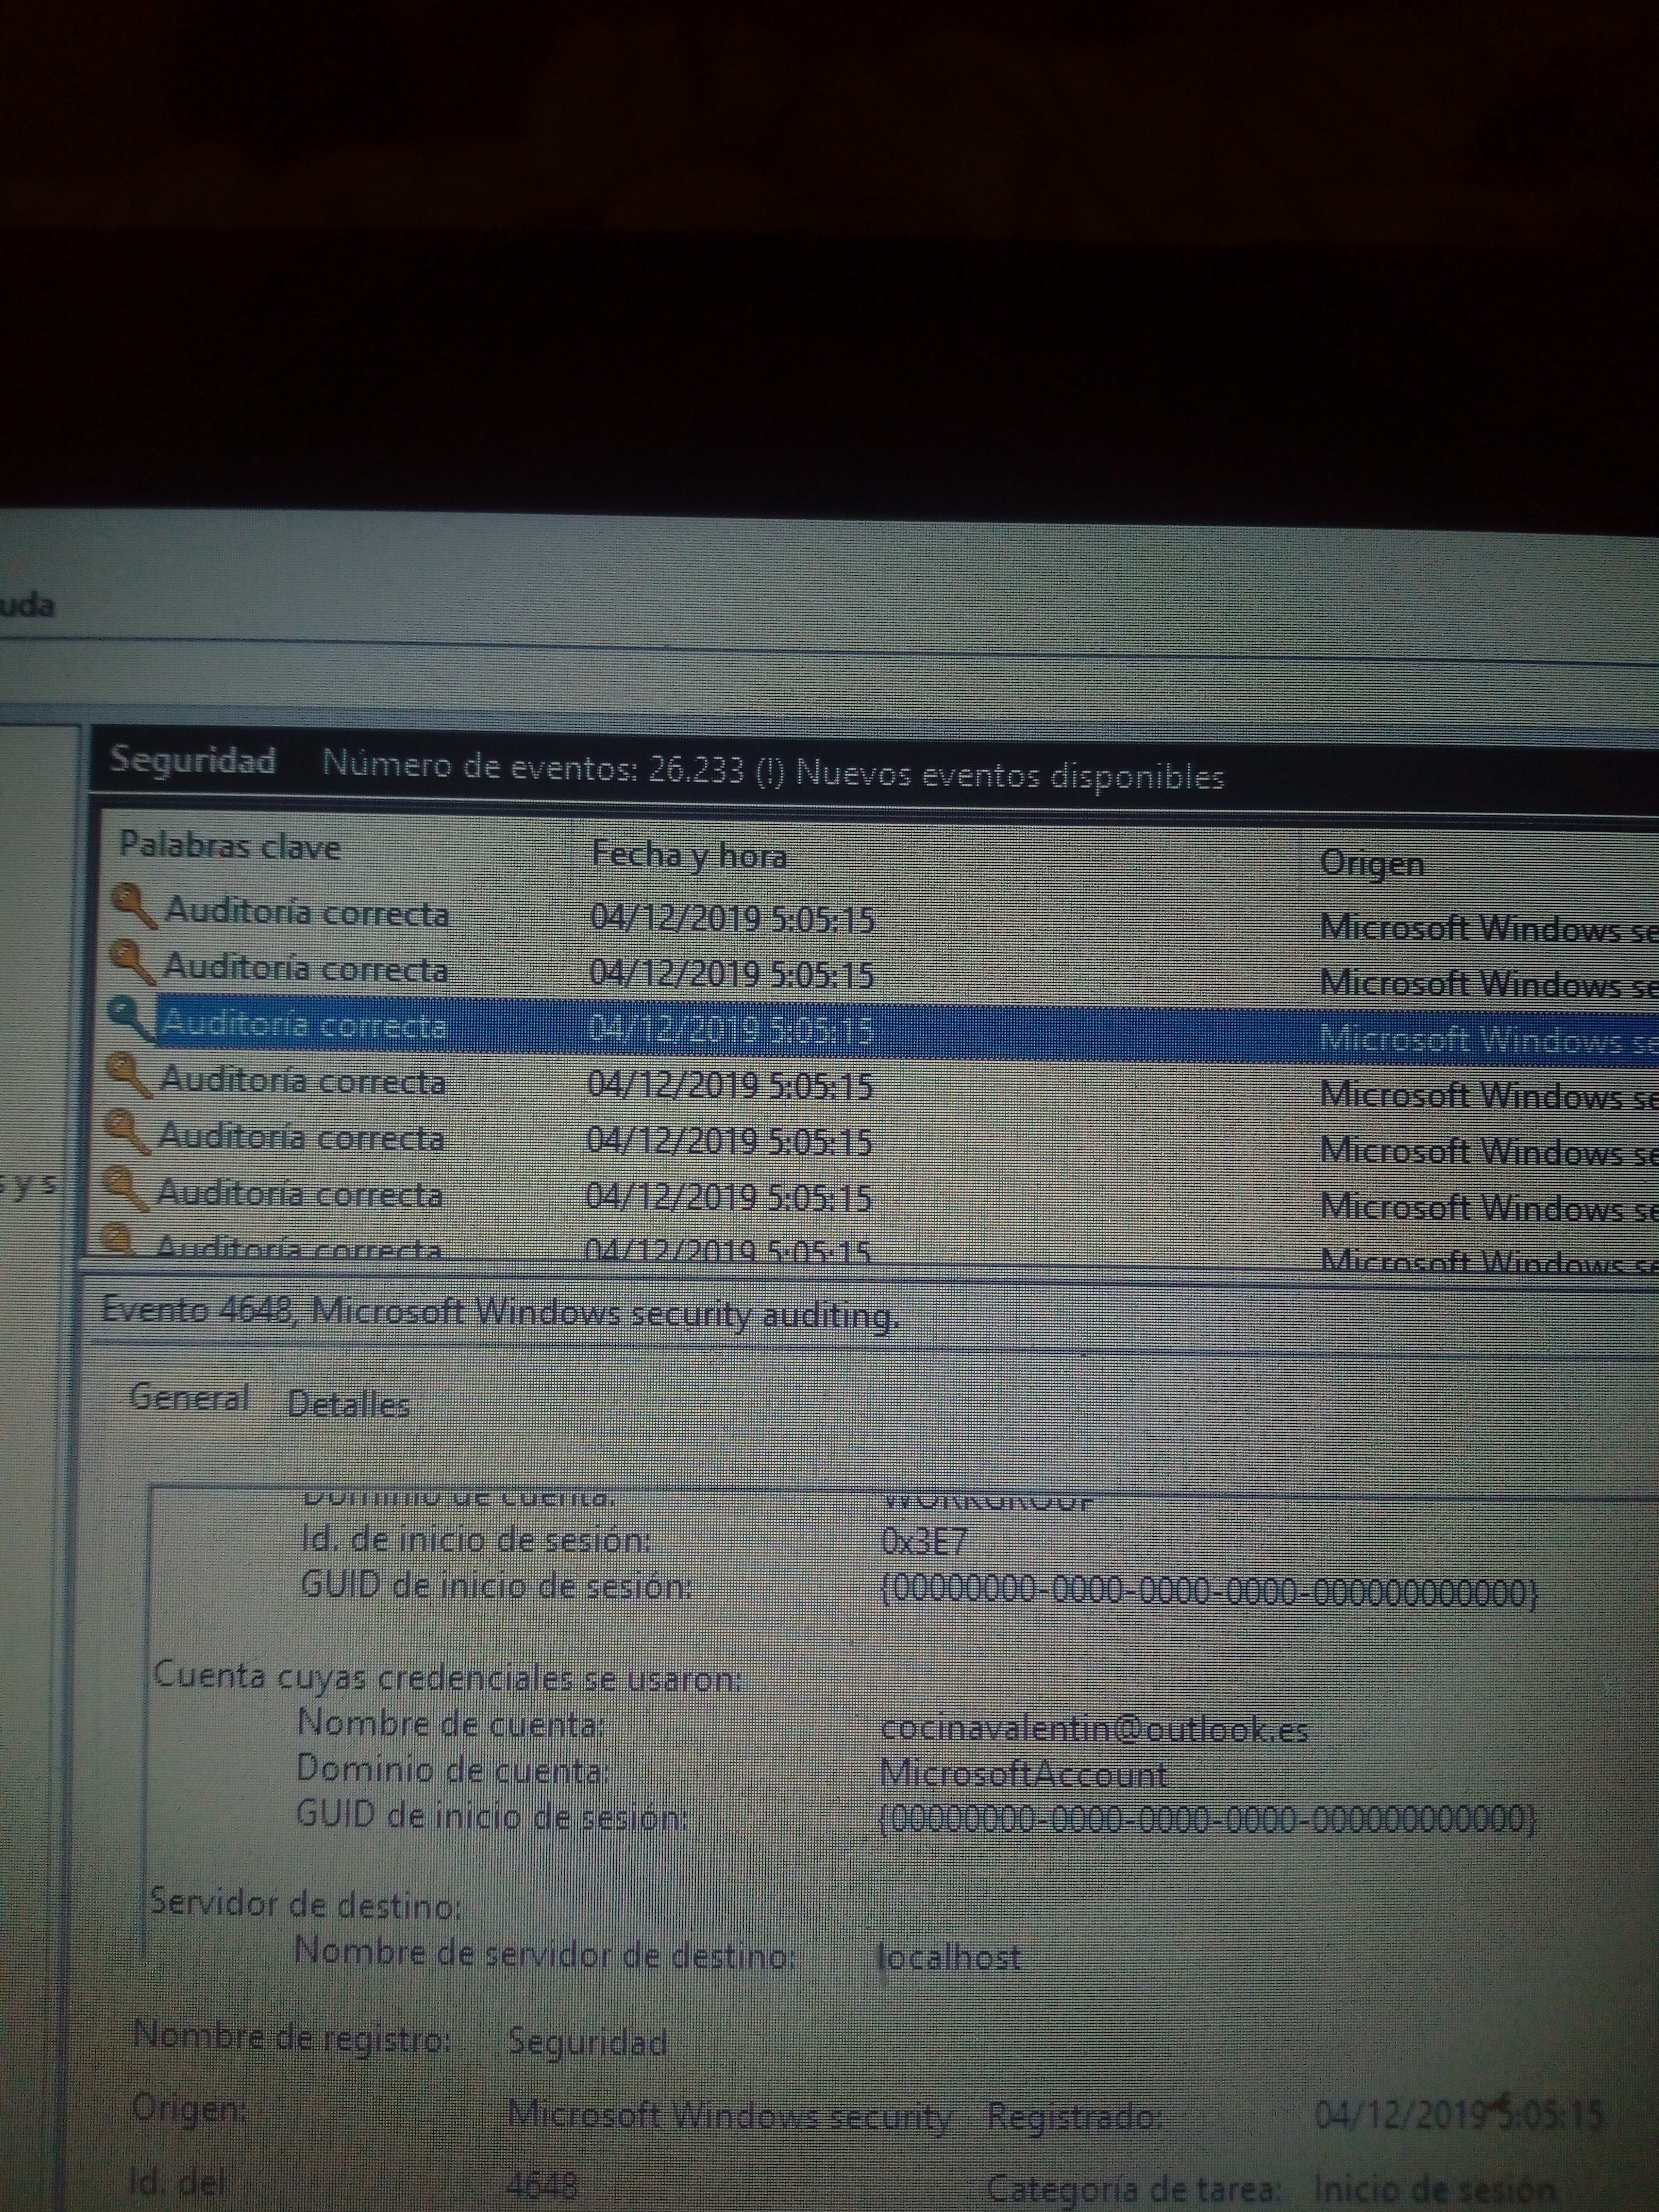This screenshot has height=2212, width=1659.
Task: Switch to the General tab
Action: [189, 1397]
